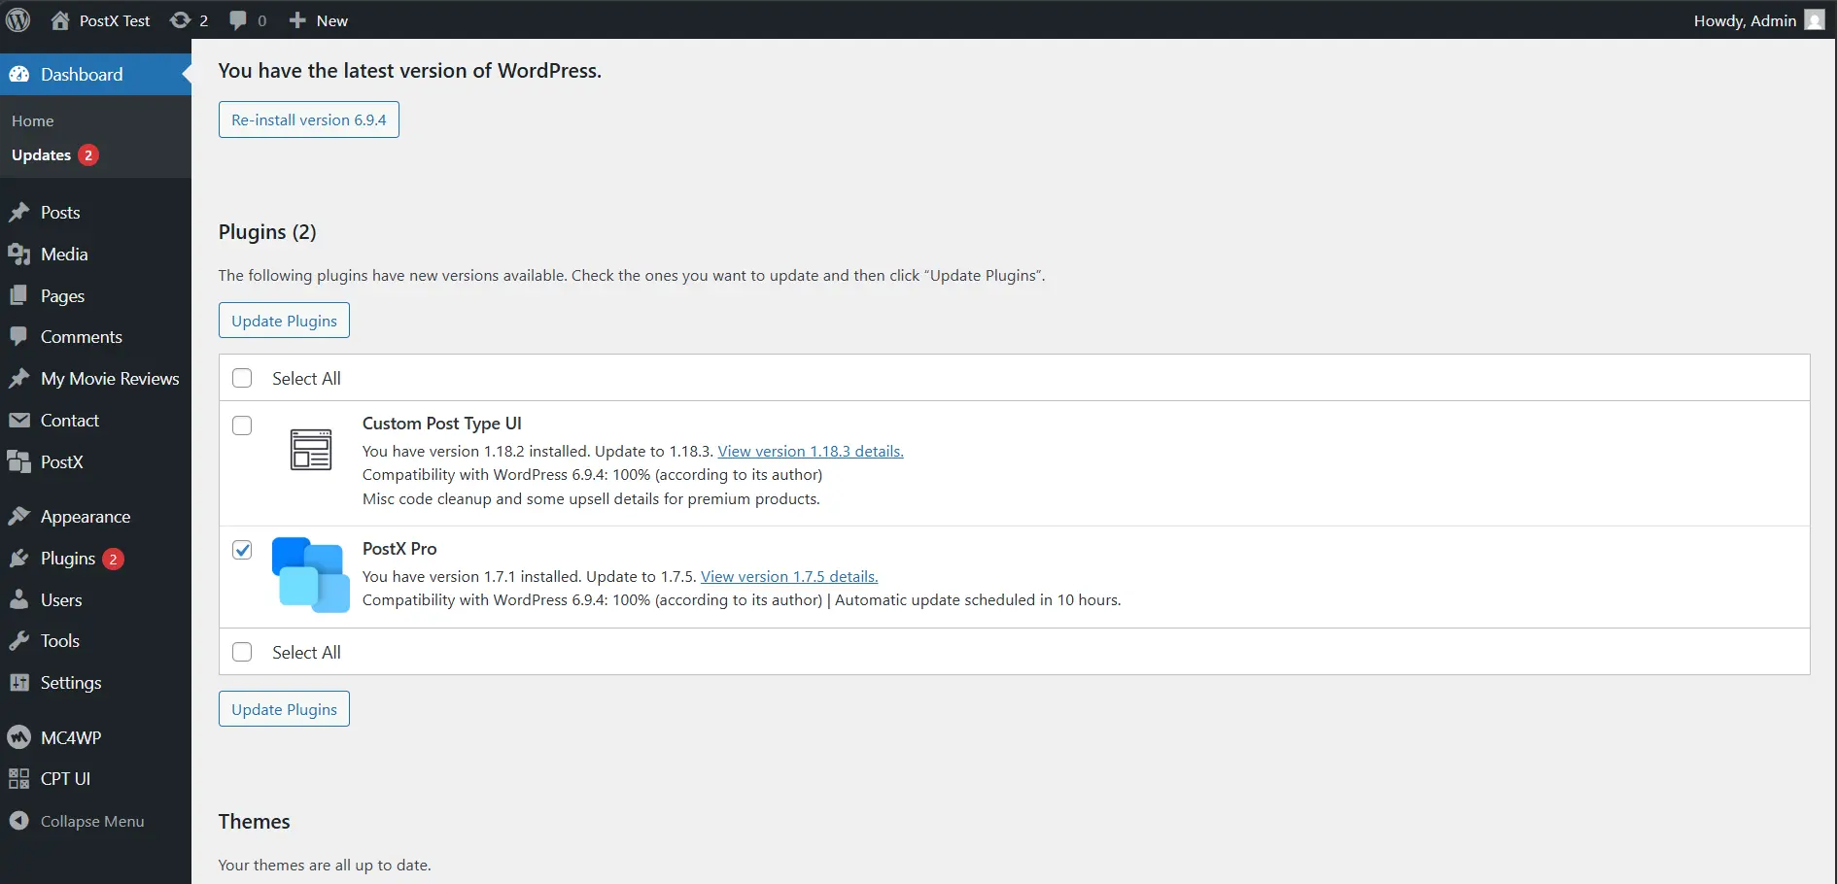Screen dimensions: 1837x884
Task: Click the WordPress logo in the top bar
Action: click(x=17, y=19)
